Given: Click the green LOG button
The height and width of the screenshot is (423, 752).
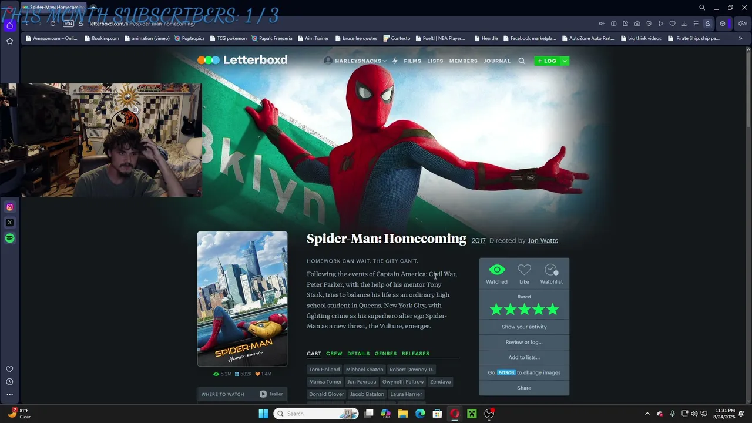Looking at the screenshot, I should (x=547, y=61).
